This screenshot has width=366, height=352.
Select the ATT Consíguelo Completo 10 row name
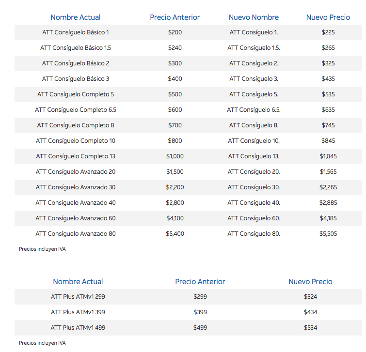pos(75,141)
